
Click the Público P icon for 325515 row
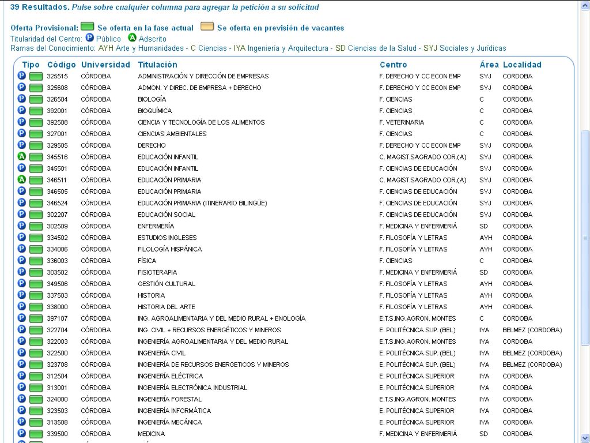[x=22, y=76]
